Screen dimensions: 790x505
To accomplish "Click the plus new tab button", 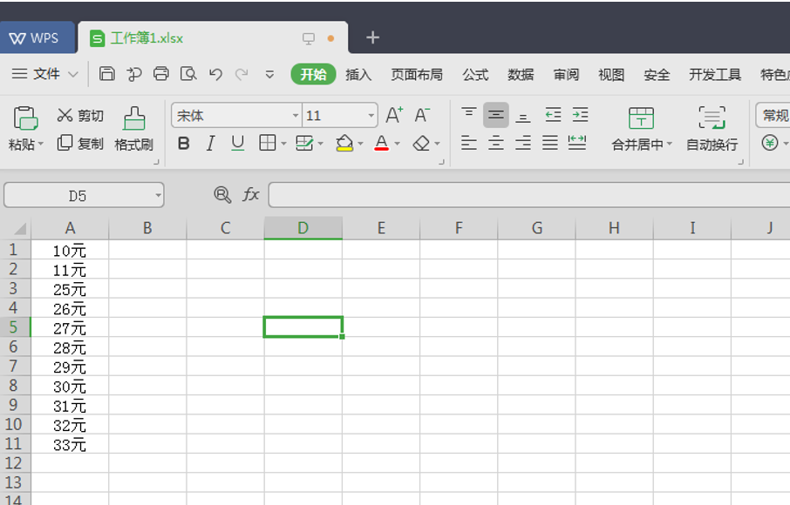I will point(372,37).
